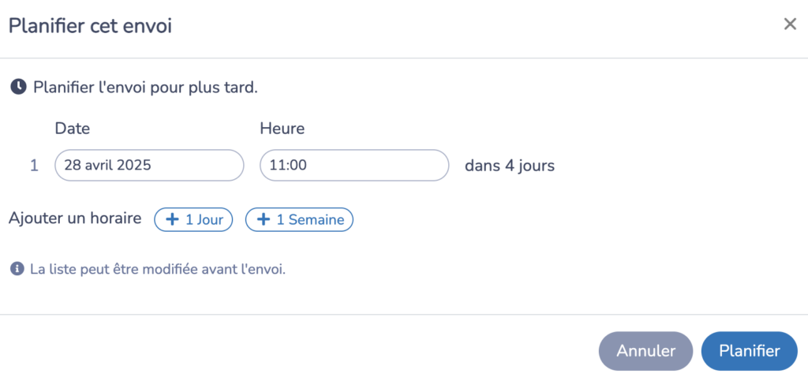Viewport: 808px width, 381px height.
Task: Cancel with the Annuler button
Action: (645, 351)
